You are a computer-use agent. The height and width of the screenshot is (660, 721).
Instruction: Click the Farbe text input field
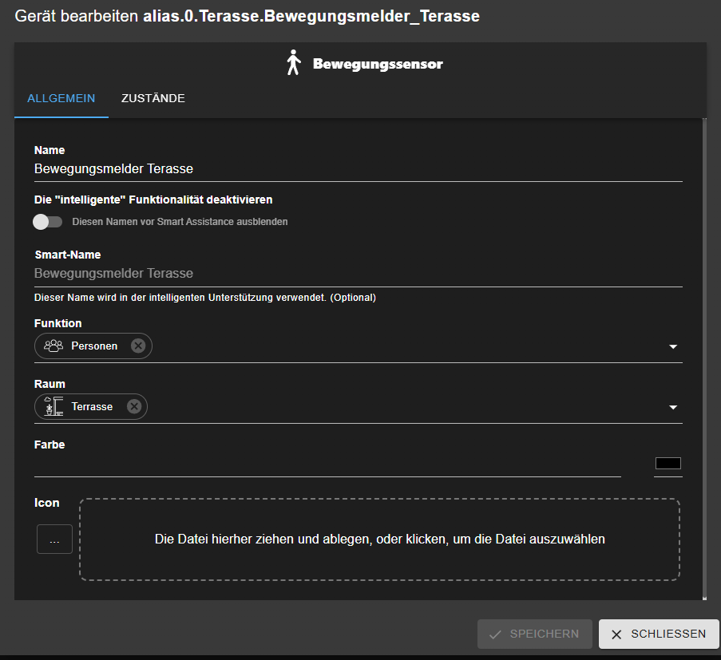327,464
